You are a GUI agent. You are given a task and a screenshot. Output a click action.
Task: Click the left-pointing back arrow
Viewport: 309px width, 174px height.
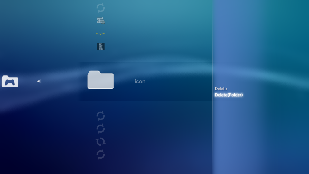pos(39,81)
